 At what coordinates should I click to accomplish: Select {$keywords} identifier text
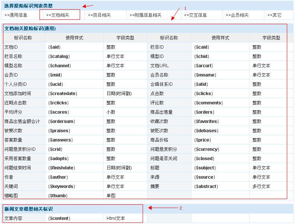click(62, 186)
